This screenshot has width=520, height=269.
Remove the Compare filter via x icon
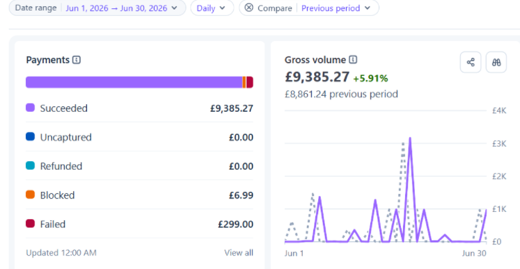(x=249, y=7)
